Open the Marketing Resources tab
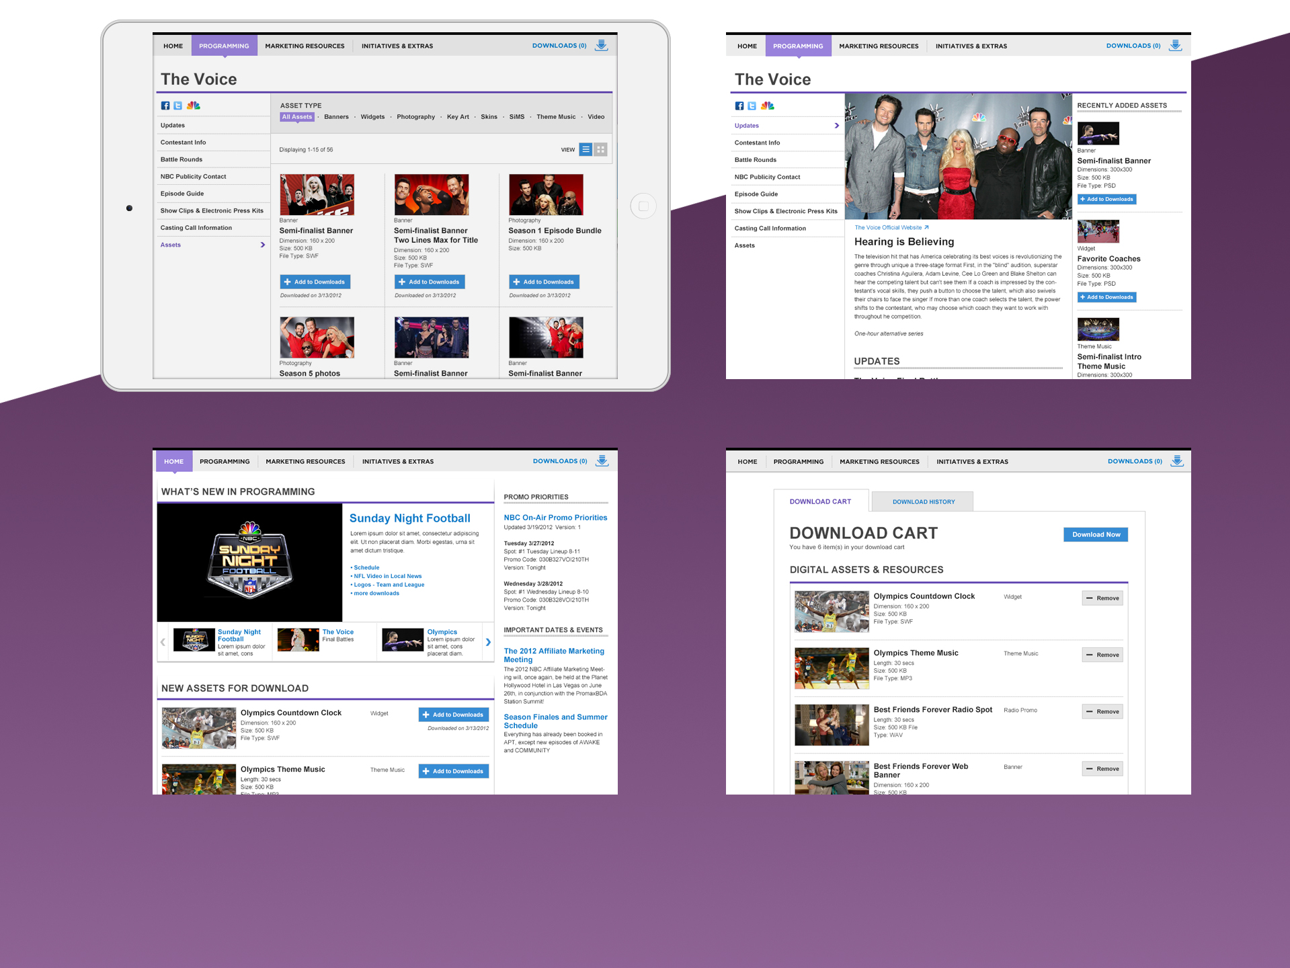1290x968 pixels. [305, 461]
